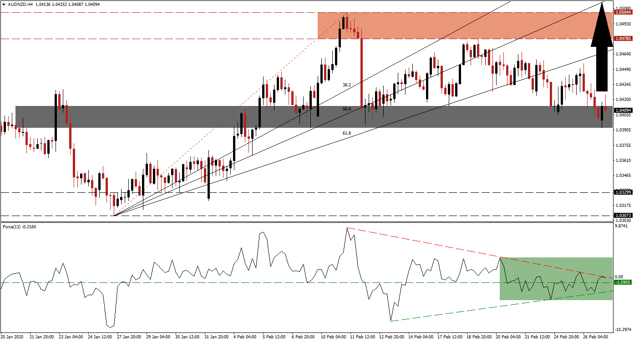Click the 38.2 Fibonacci level label
The image size is (634, 342).
pos(347,85)
